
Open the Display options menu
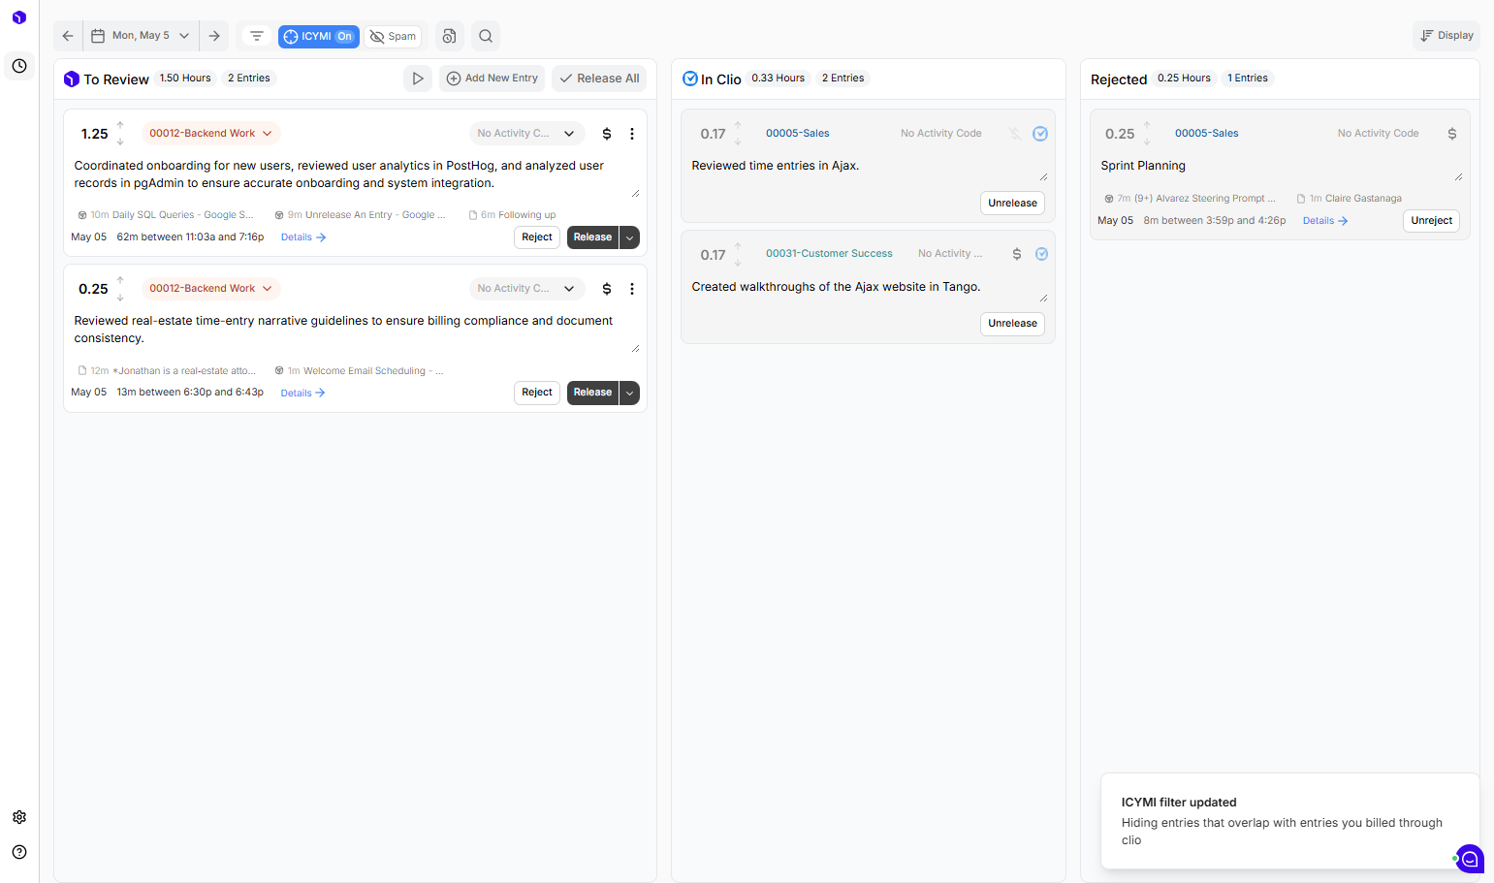1446,36
